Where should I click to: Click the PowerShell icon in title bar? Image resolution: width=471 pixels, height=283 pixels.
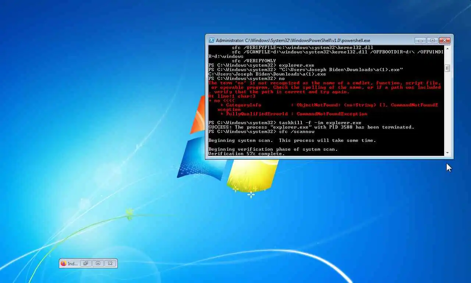click(x=212, y=41)
